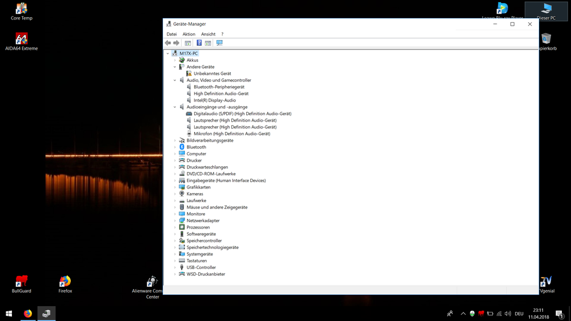Open the Datei menu
The height and width of the screenshot is (321, 571).
[171, 34]
